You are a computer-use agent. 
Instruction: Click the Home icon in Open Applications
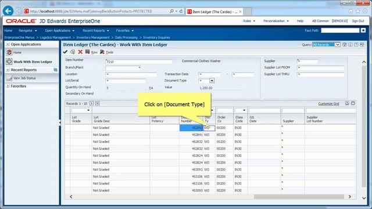(9, 52)
